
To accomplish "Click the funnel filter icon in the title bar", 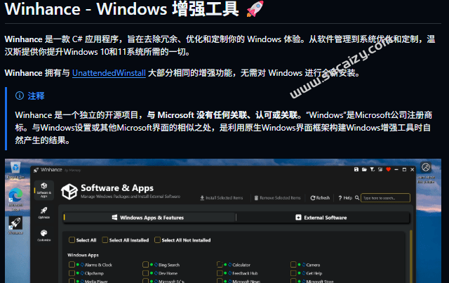I will pos(373,169).
